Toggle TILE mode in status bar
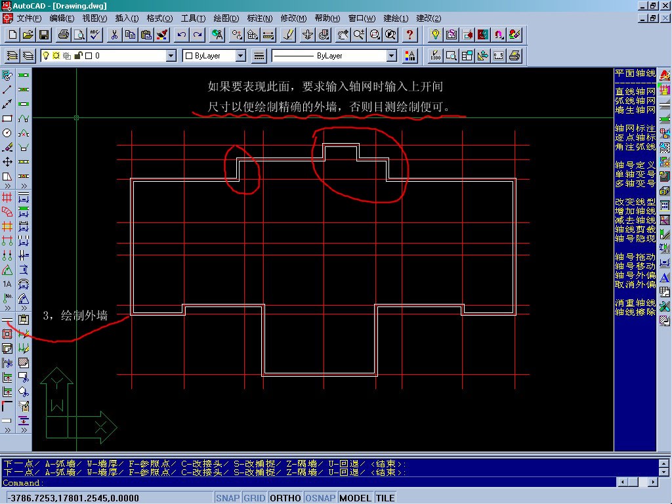Screen dimensions: 672x504 tap(385, 498)
